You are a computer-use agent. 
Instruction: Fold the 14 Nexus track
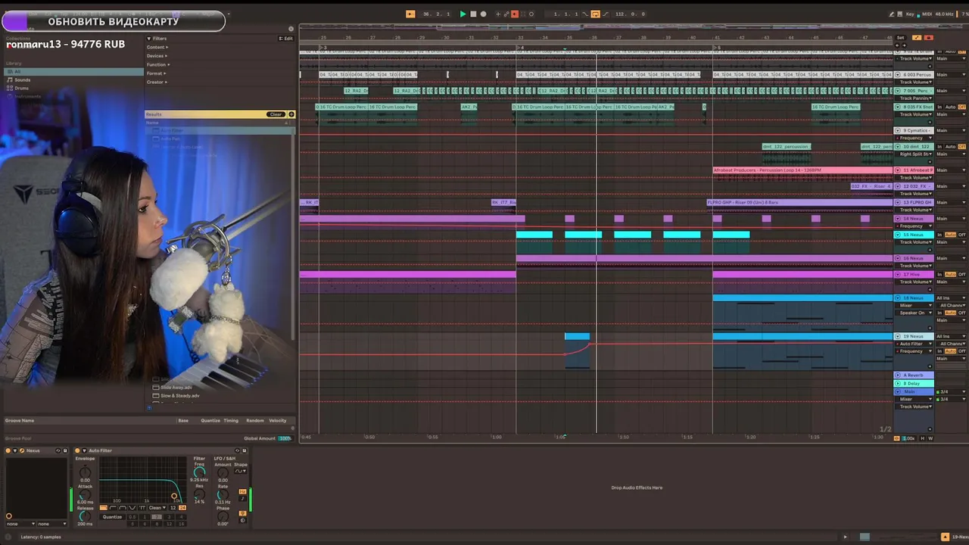click(x=897, y=219)
